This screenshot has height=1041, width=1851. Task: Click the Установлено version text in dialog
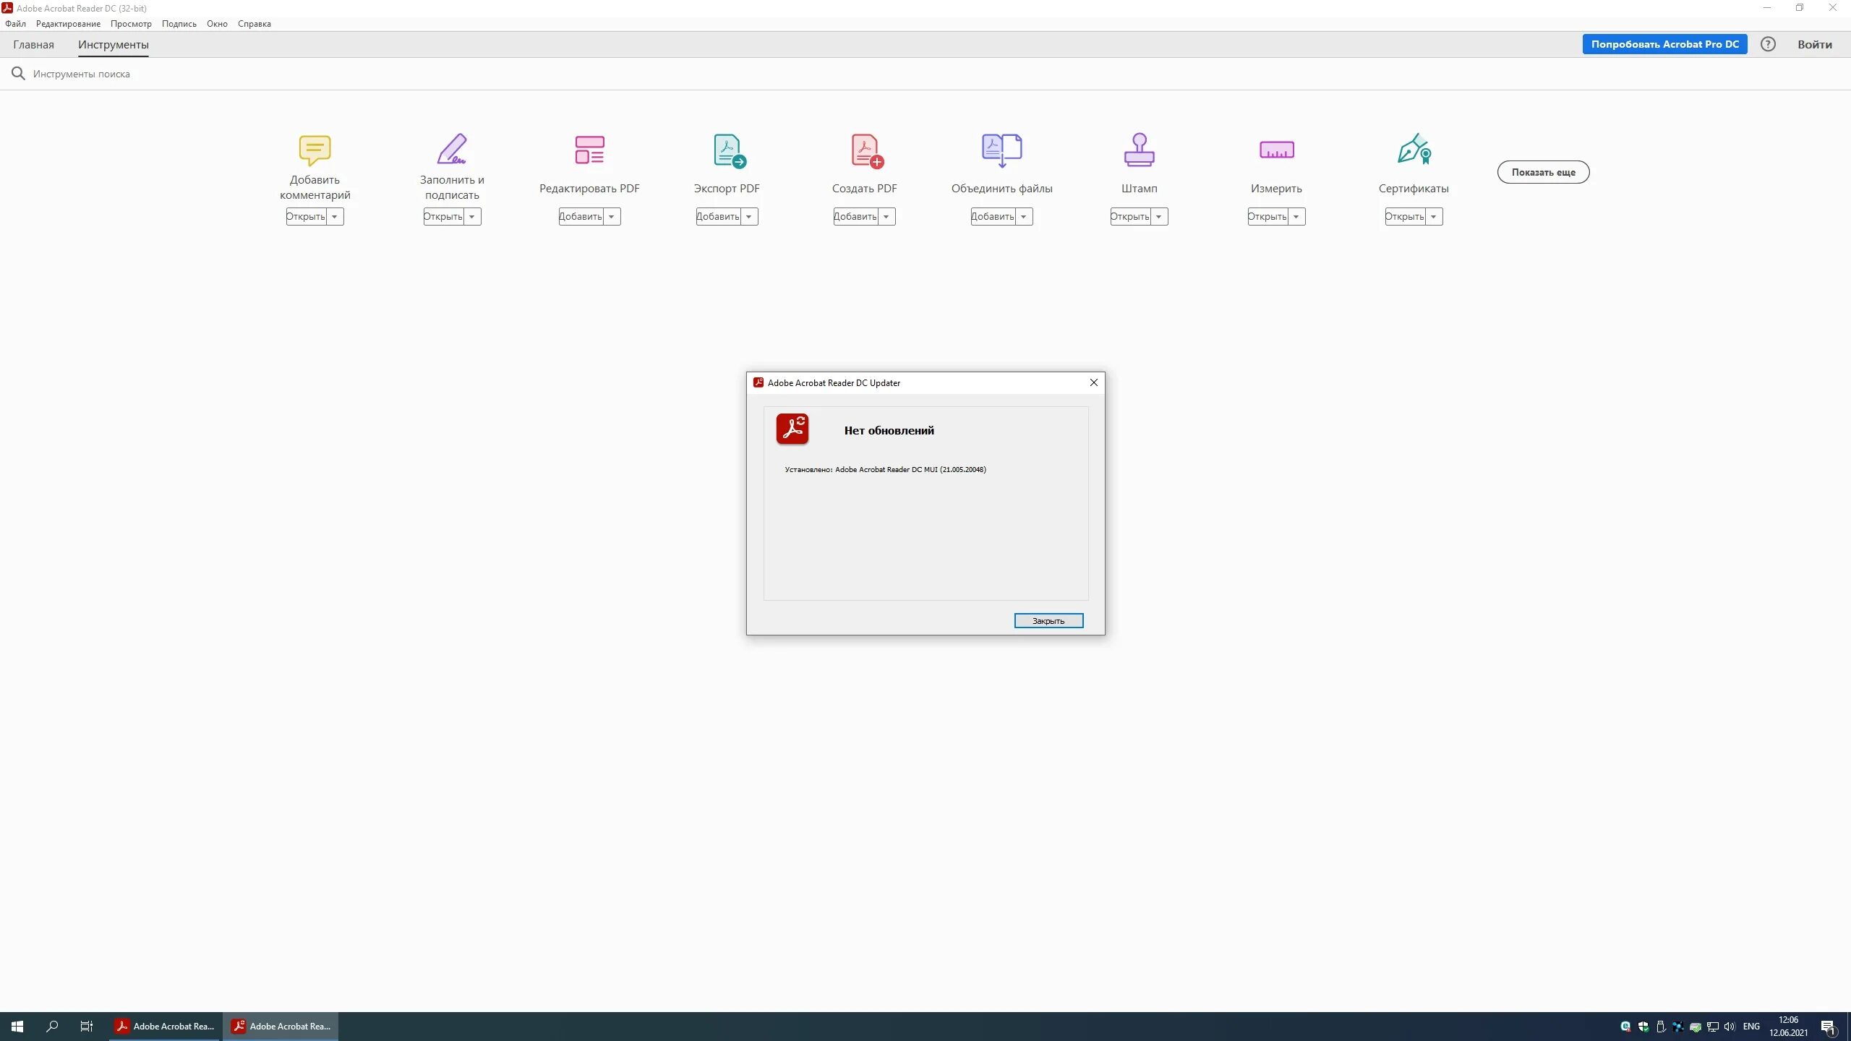pos(885,470)
